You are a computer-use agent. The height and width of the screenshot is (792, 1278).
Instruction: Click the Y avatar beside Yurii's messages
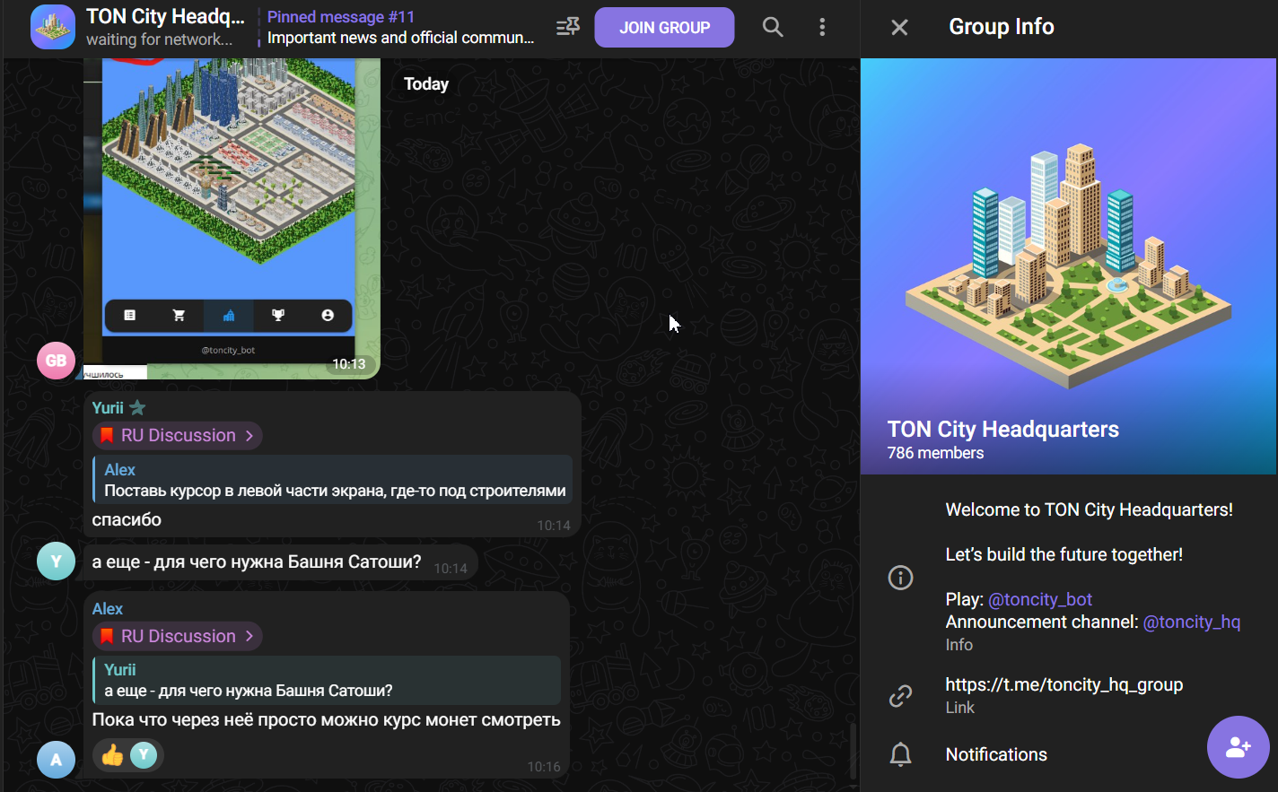tap(56, 561)
